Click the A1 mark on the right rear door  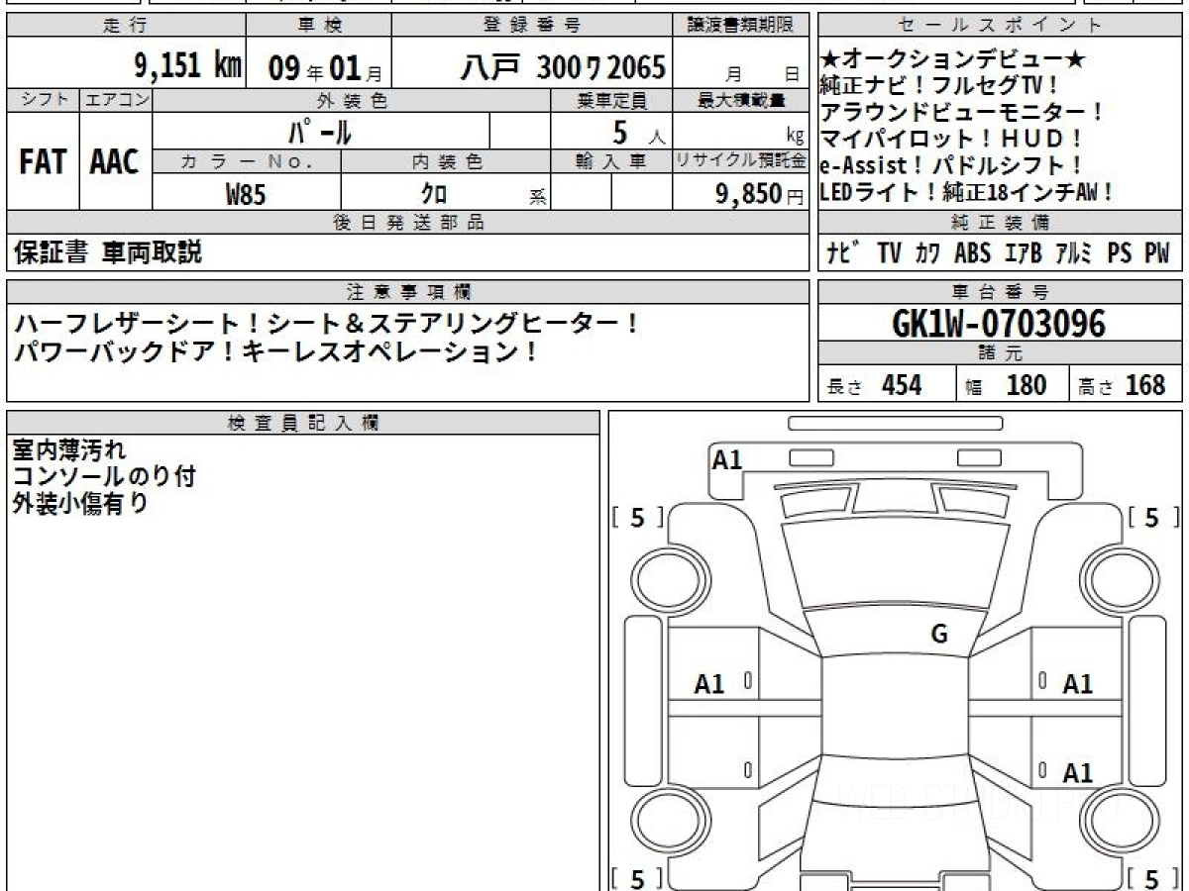1077,772
